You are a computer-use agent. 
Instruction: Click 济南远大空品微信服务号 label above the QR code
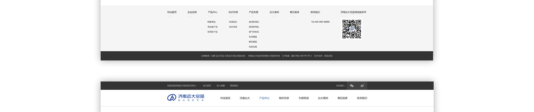pos(353,12)
